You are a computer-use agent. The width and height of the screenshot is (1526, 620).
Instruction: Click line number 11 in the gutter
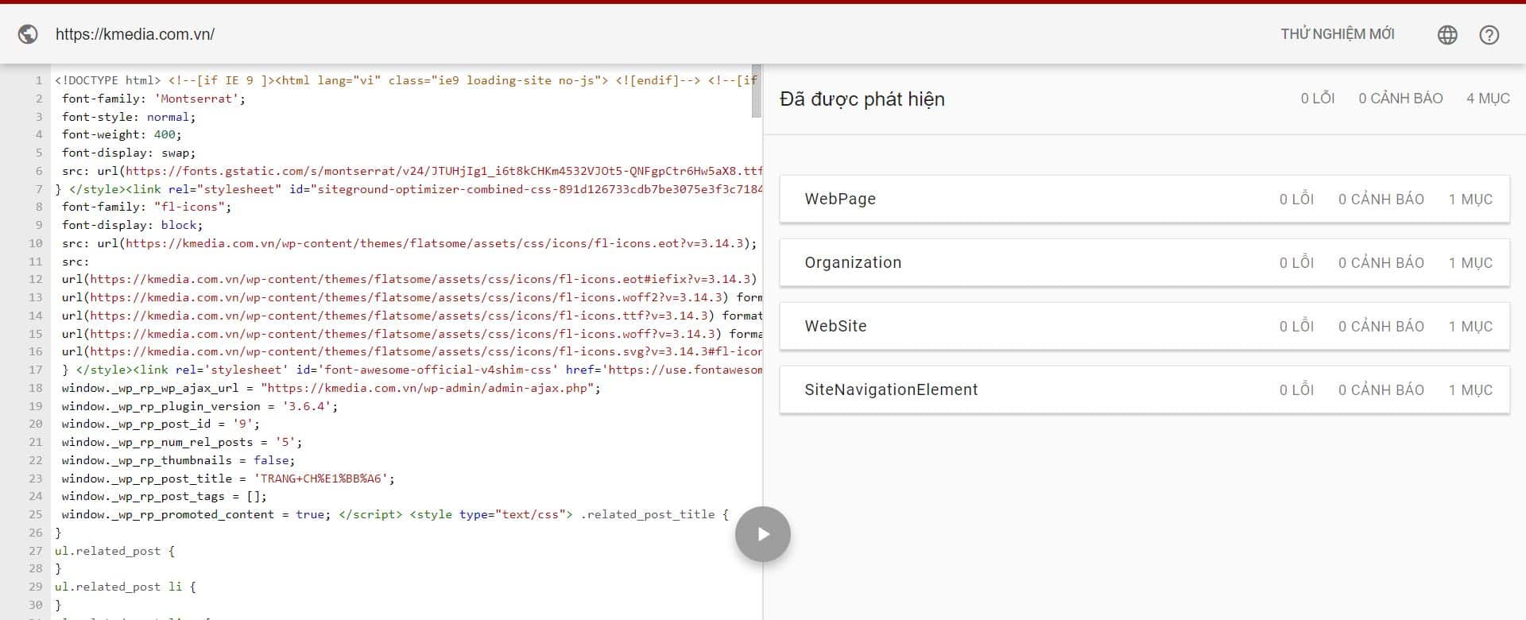point(36,262)
